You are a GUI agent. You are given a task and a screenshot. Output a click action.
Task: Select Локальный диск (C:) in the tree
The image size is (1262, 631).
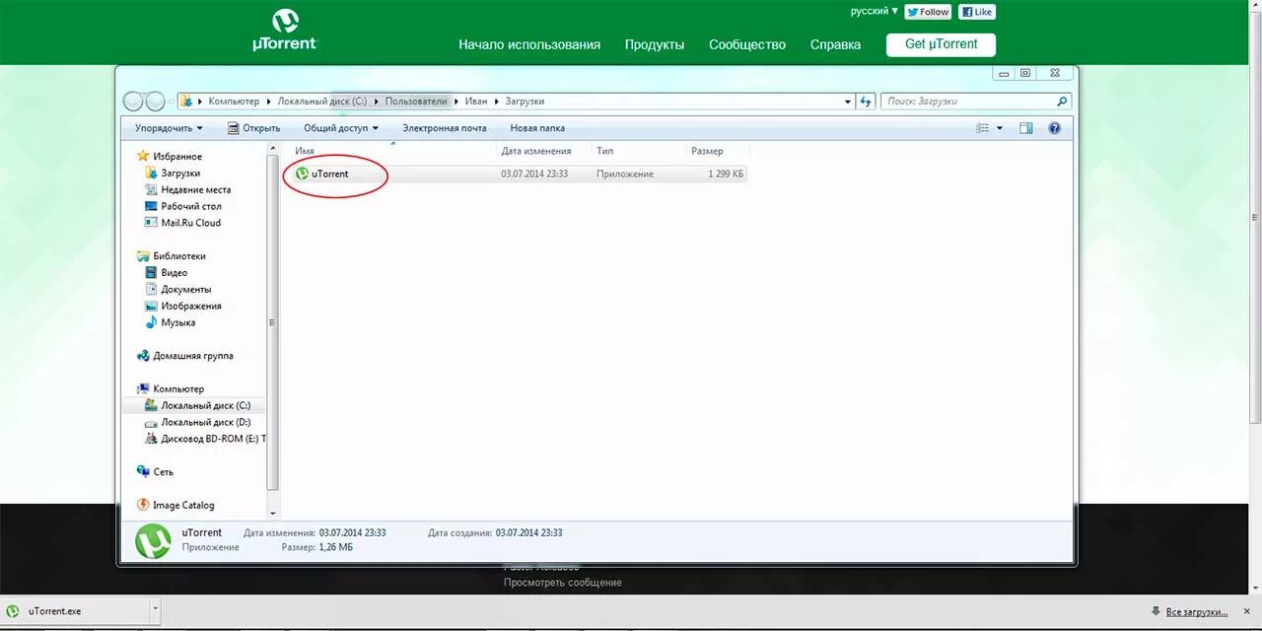coord(206,406)
